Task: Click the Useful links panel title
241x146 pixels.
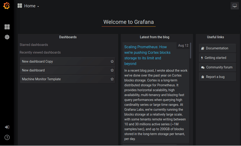Action: (x=215, y=37)
